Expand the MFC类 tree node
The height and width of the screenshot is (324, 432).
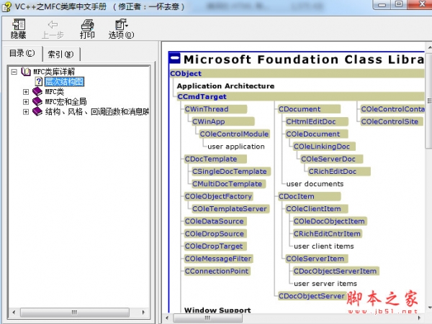click(x=26, y=92)
